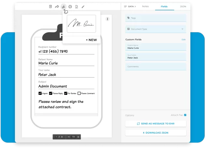205x149 pixels.
Task: Open the three-dot page options menu
Action: (x=107, y=19)
